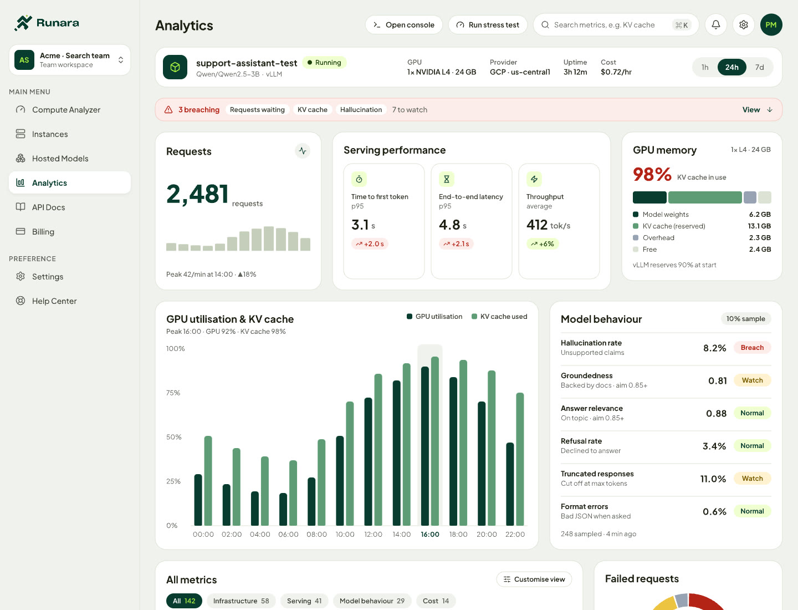Open the 10% sample selector
This screenshot has height=610, width=798.
(x=746, y=319)
